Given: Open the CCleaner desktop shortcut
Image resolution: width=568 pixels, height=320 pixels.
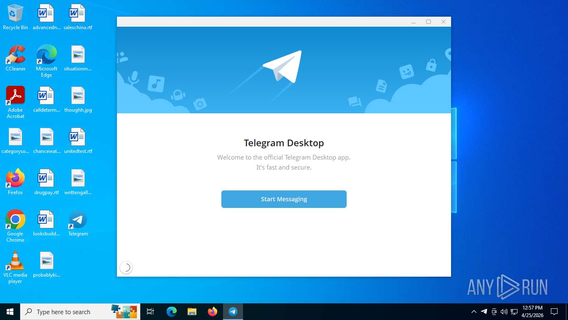Looking at the screenshot, I should pos(15,59).
